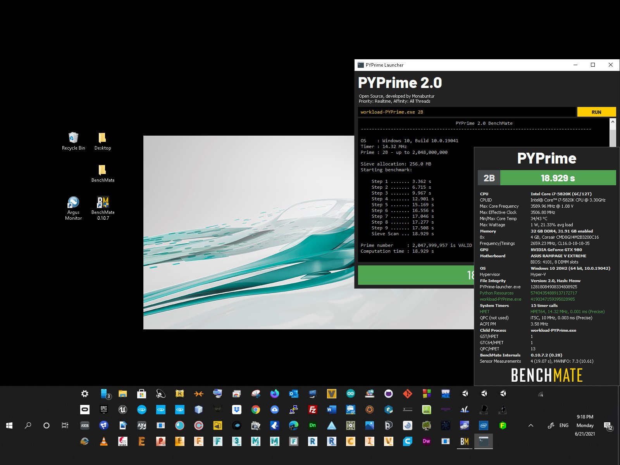
Task: Click the PYPrime terminal icon in taskbar
Action: coord(484,441)
